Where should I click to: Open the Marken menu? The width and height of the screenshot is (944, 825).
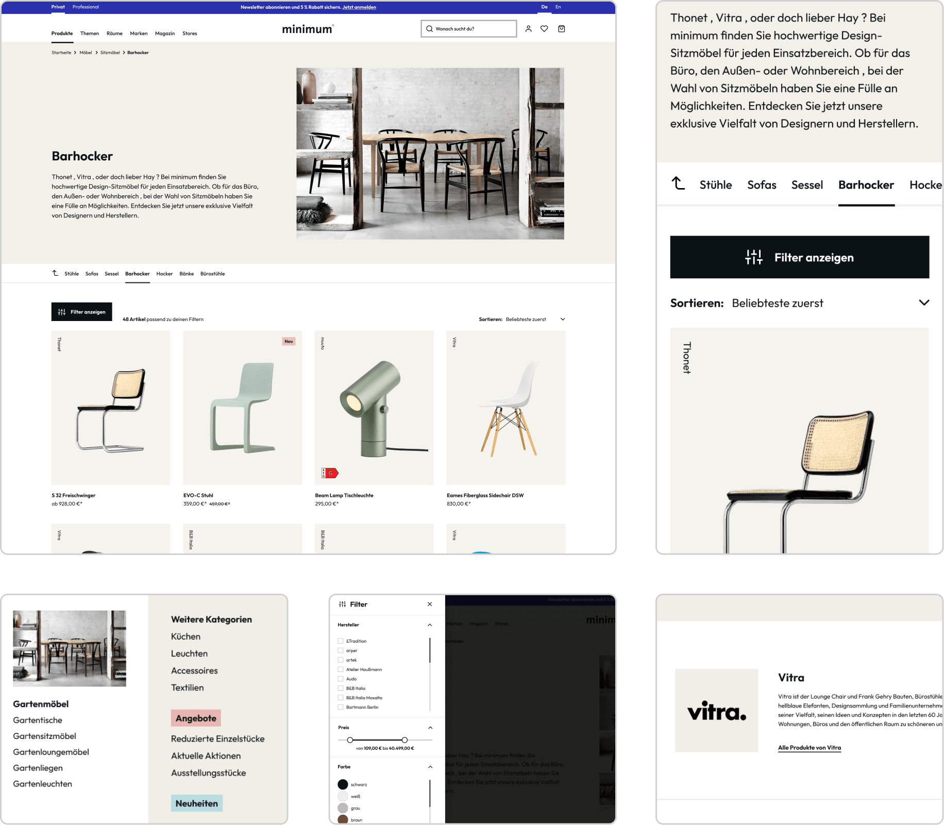coord(139,33)
